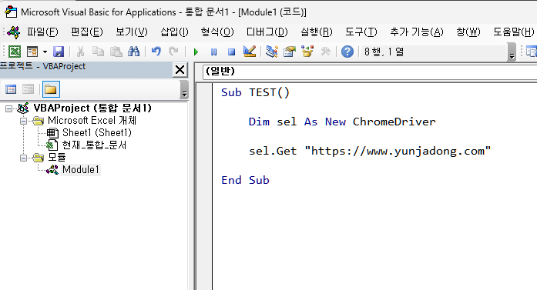Undo the last action
The height and width of the screenshot is (290, 537).
(x=156, y=52)
